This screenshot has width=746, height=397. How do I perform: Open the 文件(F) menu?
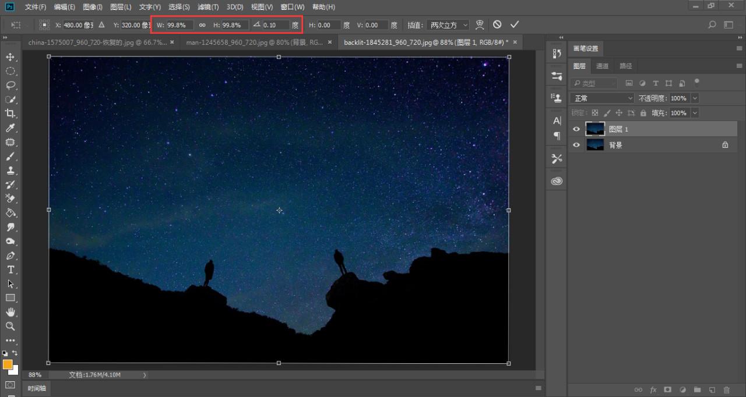tap(36, 7)
